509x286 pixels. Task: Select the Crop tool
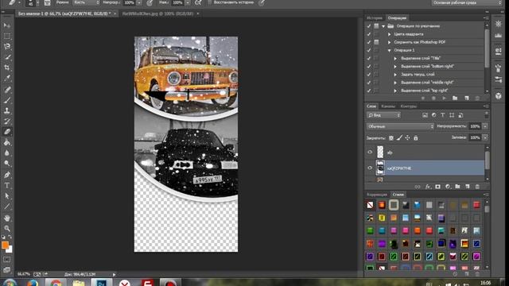click(7, 68)
